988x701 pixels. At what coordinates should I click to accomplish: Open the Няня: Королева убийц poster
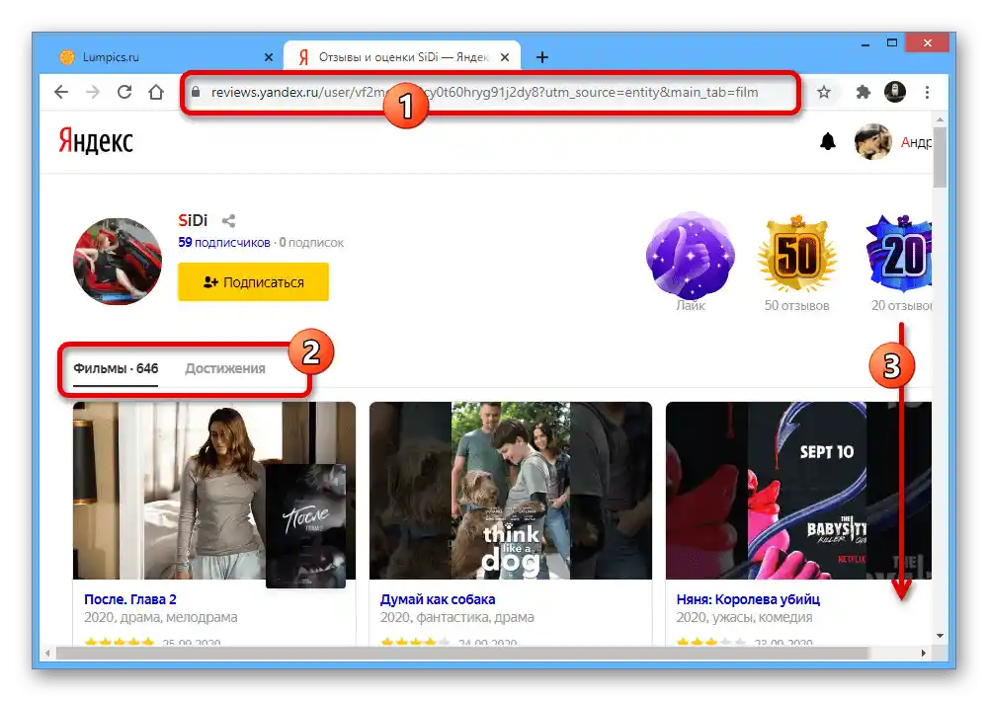tap(798, 491)
